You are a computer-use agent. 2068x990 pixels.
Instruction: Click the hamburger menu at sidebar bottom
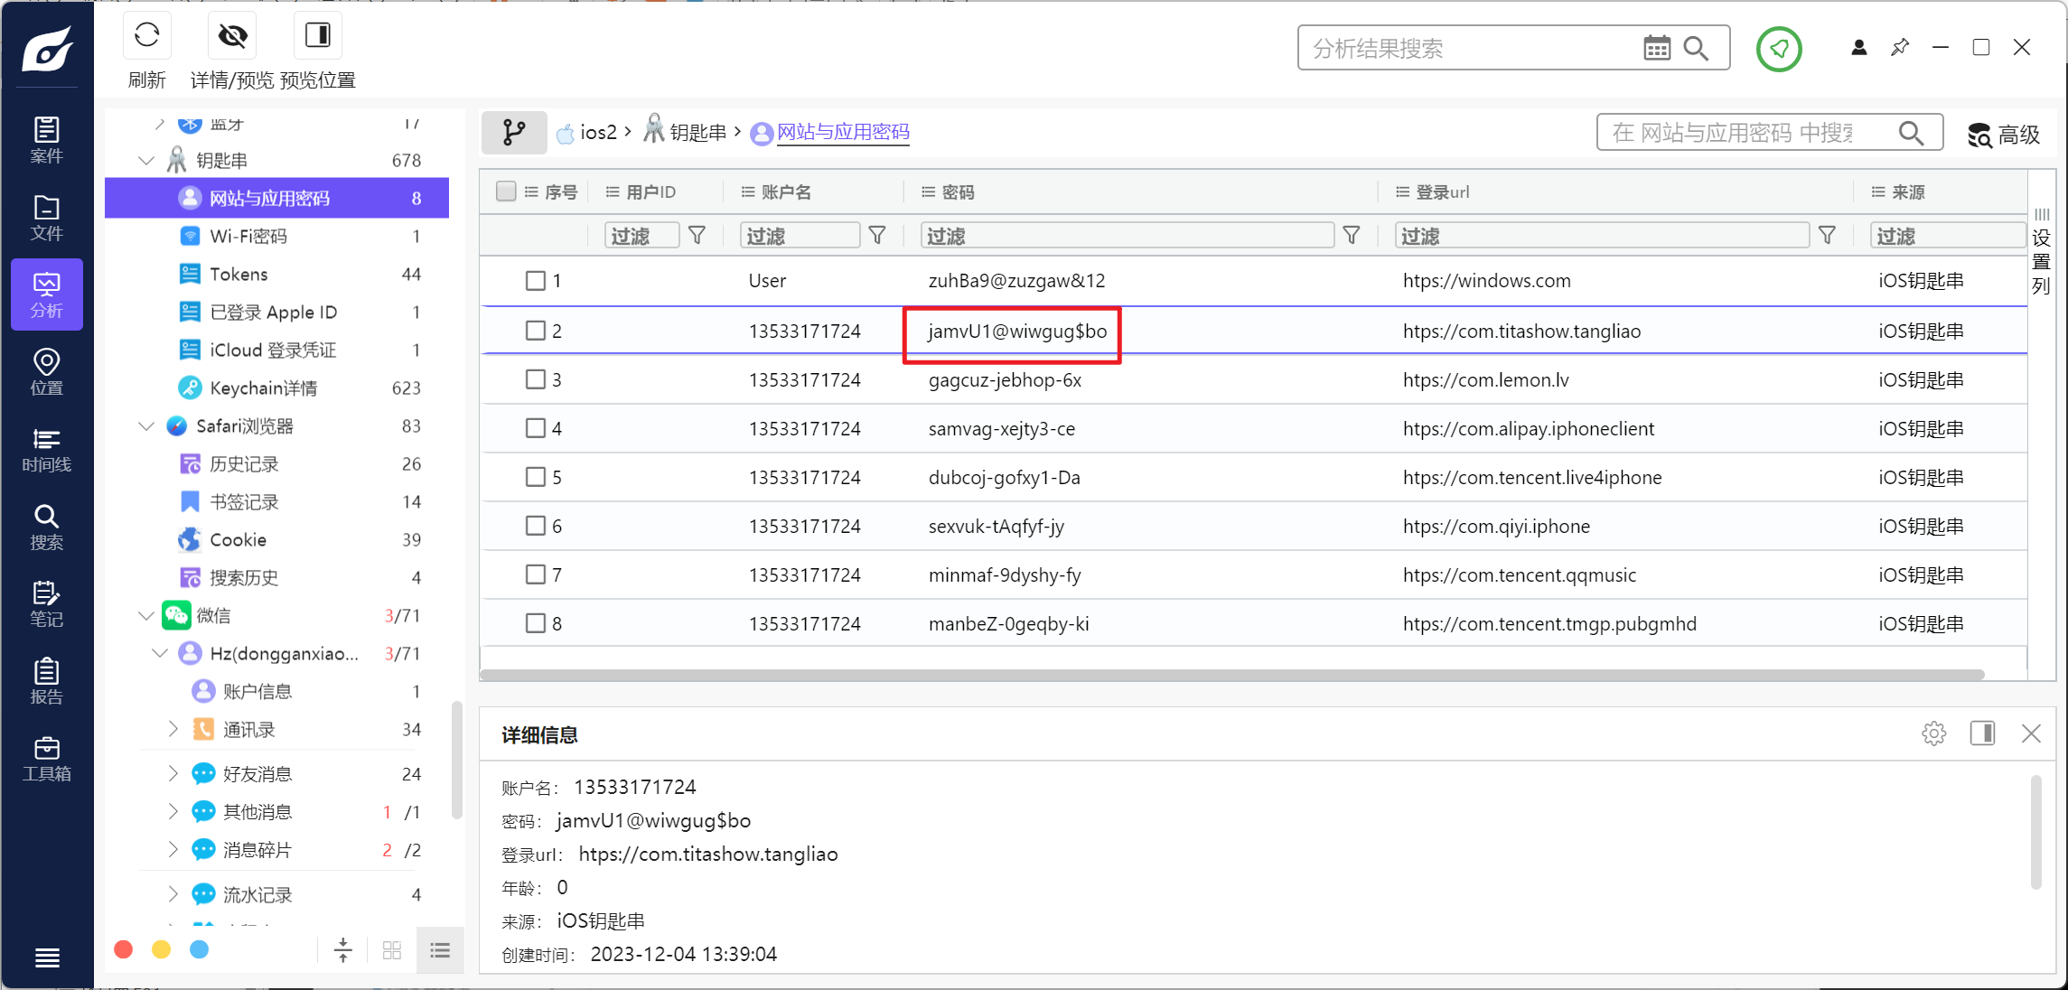click(47, 957)
